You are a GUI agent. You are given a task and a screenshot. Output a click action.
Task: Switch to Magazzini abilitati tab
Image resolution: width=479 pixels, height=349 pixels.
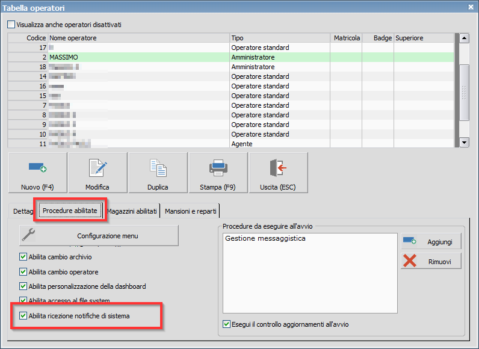(x=133, y=211)
